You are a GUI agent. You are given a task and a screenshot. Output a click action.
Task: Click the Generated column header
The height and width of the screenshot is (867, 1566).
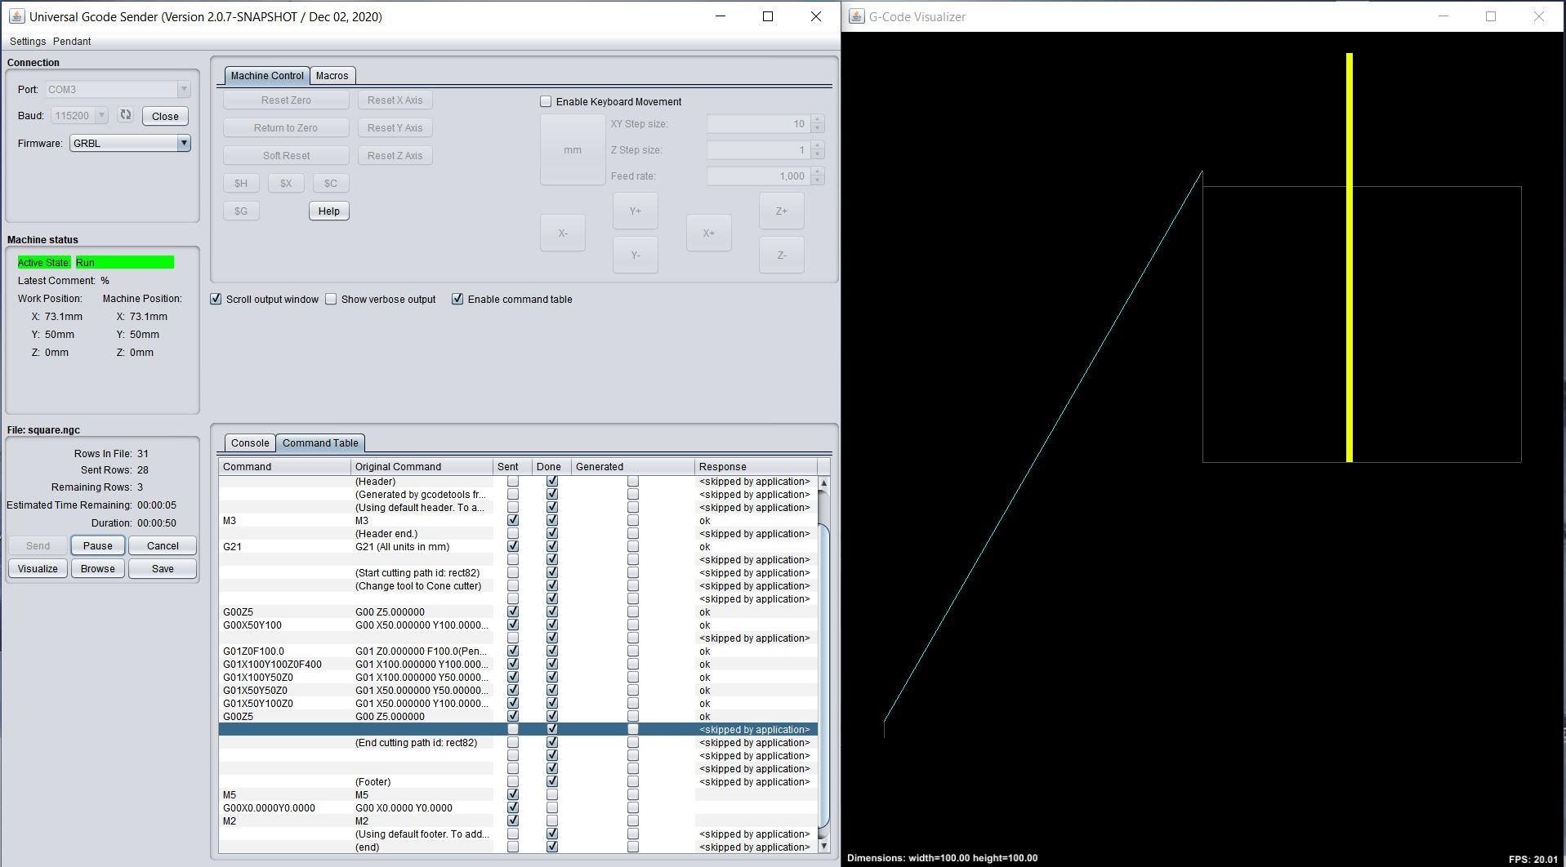[633, 466]
